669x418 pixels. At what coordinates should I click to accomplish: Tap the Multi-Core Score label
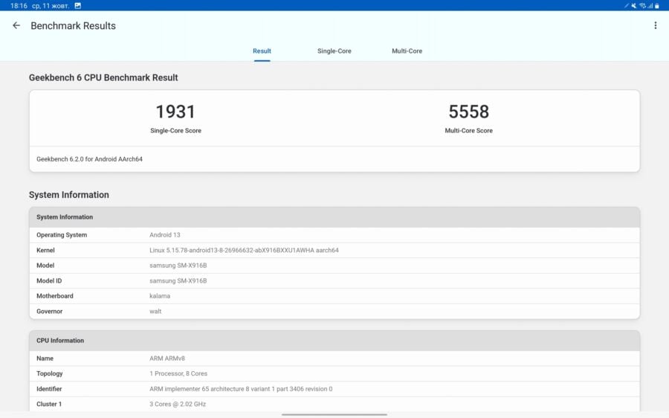(468, 131)
